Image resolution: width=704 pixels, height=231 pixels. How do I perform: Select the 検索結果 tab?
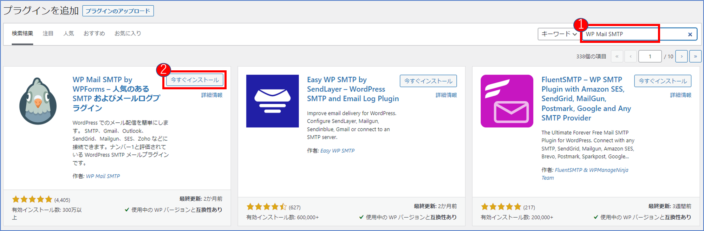[x=22, y=33]
